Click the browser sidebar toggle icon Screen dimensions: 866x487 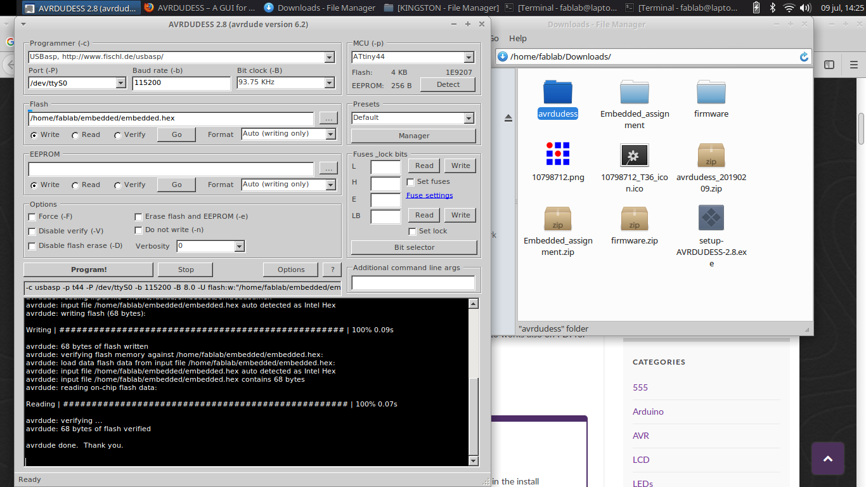pos(829,65)
